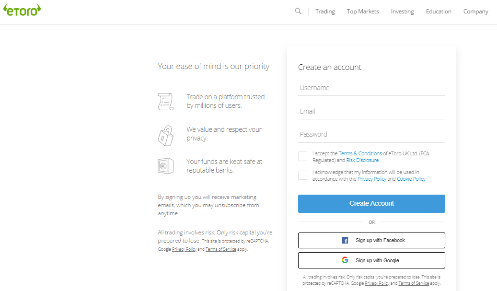
Task: Click 'By signing up you will receive marketing' text
Action: click(208, 205)
